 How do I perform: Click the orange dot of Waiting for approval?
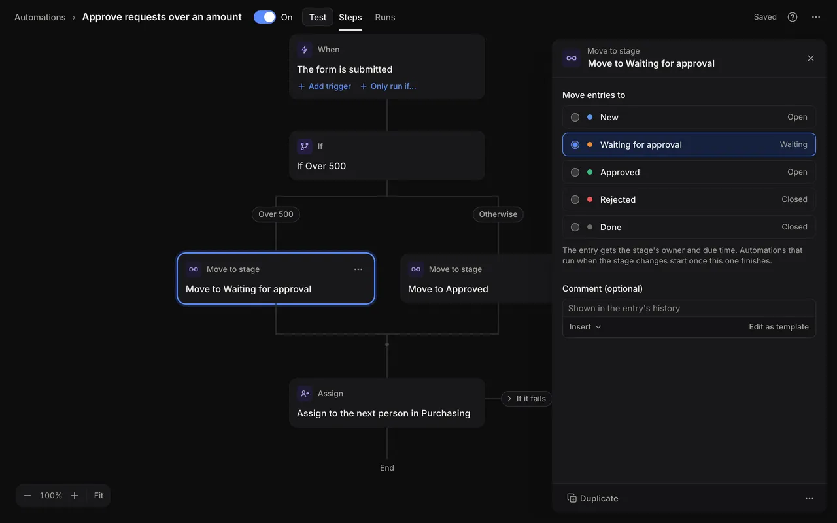point(590,145)
